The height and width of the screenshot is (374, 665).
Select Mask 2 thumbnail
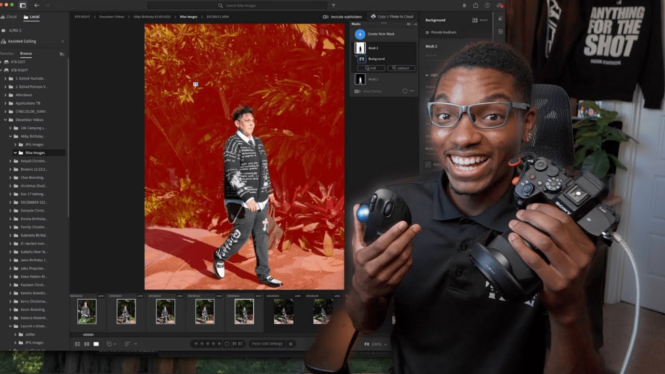pos(360,48)
